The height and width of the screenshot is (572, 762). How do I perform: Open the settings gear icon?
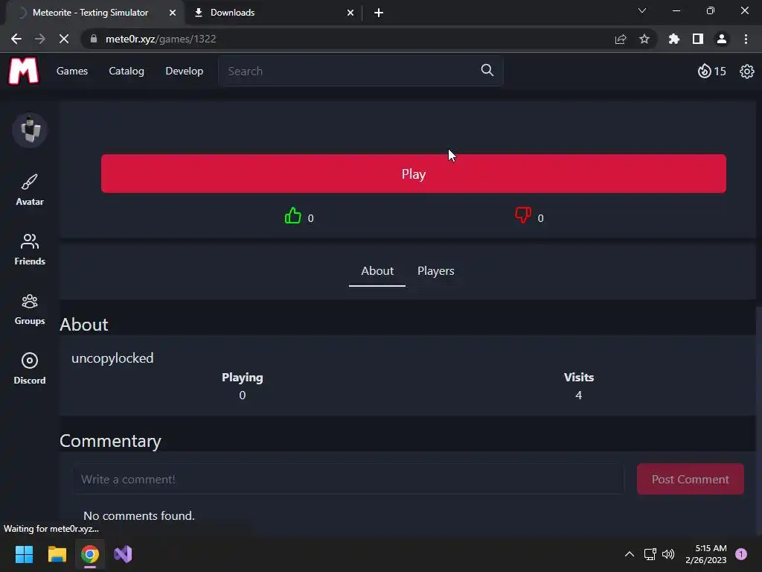click(x=746, y=71)
